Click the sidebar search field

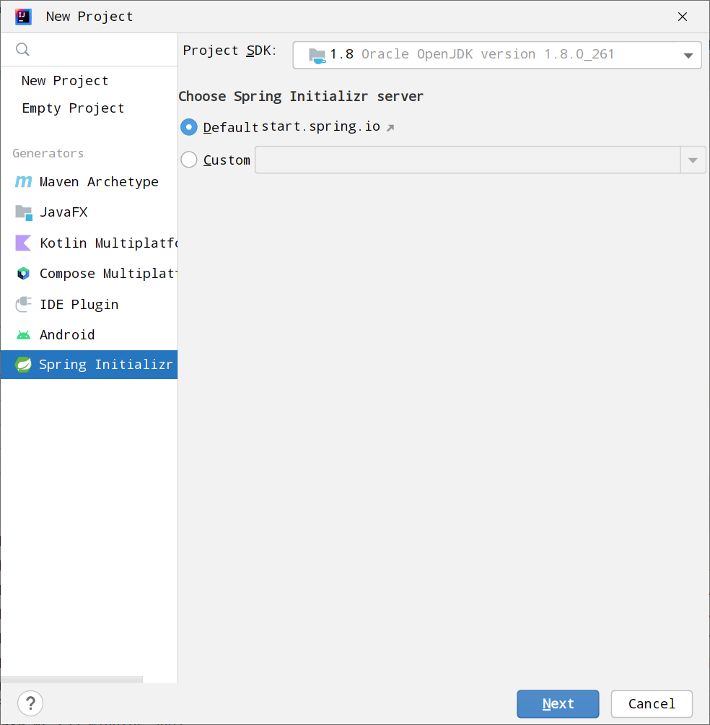point(89,50)
